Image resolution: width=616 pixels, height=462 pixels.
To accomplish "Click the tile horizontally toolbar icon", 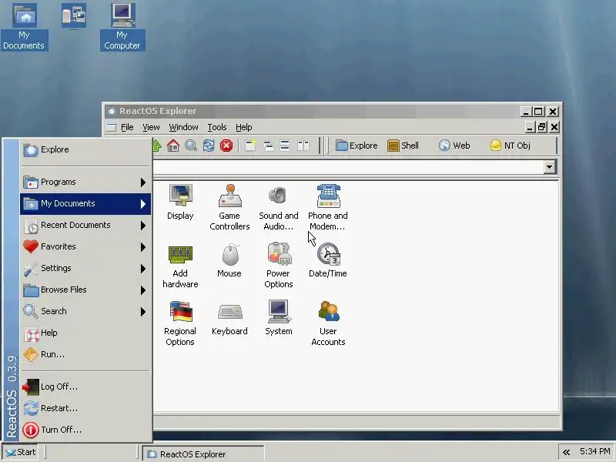I will point(285,146).
